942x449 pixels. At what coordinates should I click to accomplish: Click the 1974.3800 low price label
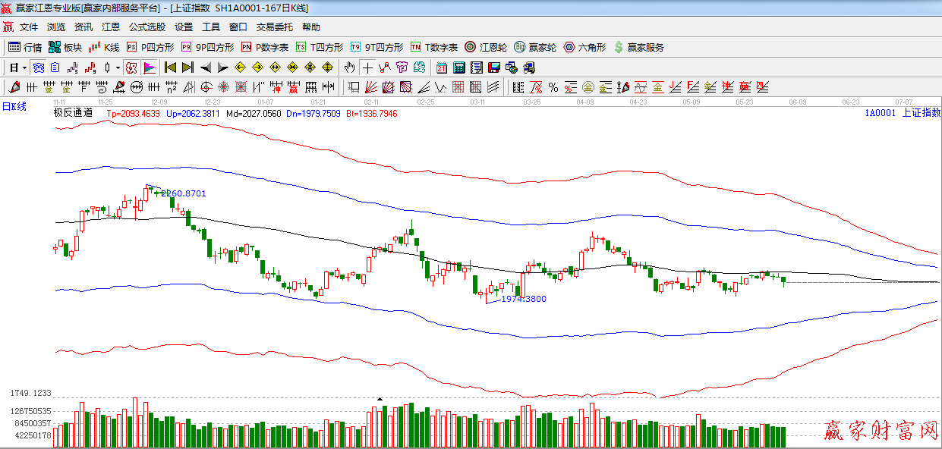523,299
